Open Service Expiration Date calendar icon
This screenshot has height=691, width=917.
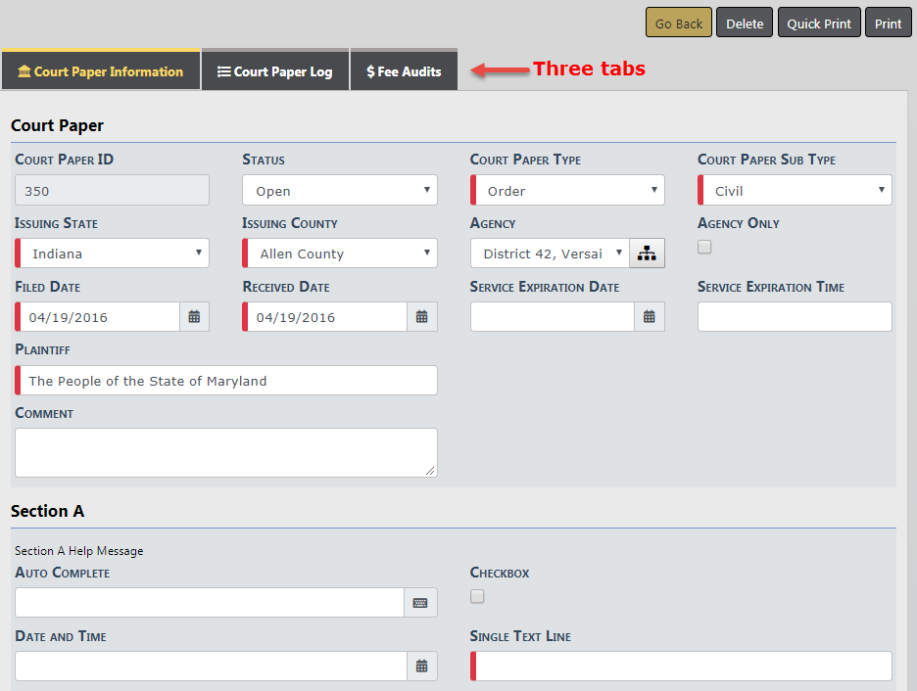[x=649, y=317]
